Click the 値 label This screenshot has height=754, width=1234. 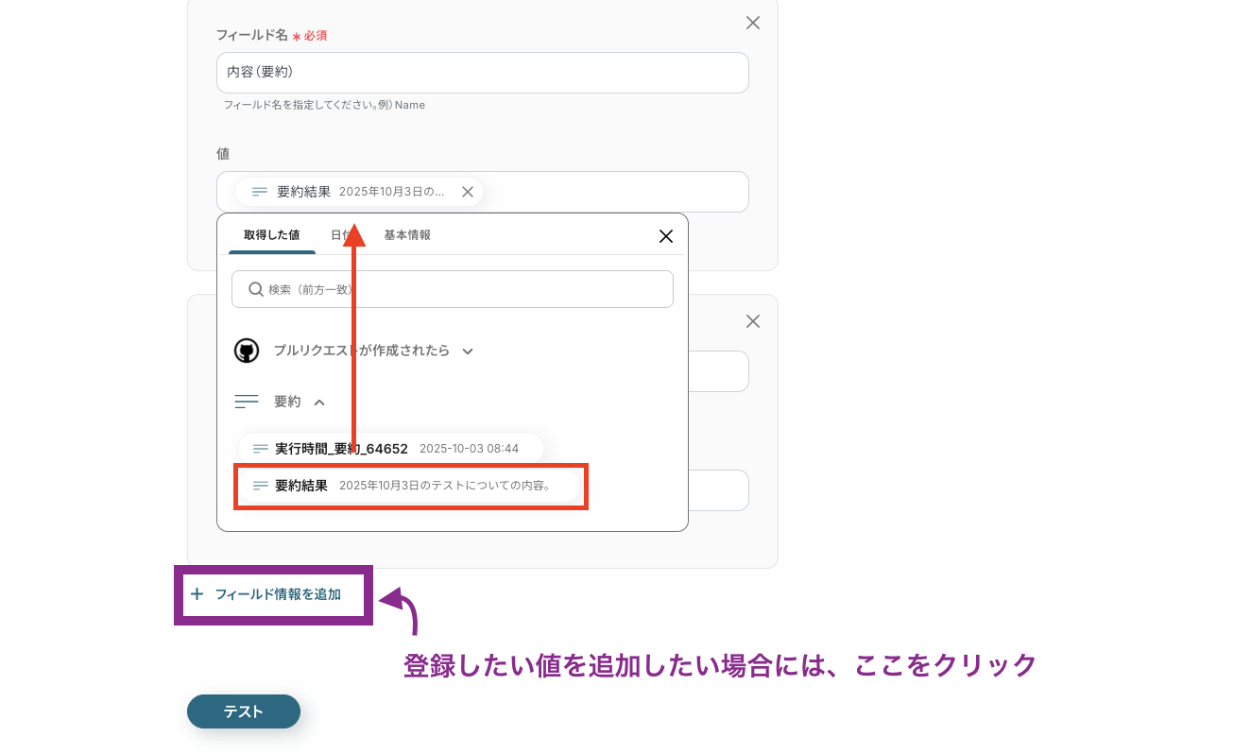point(223,153)
